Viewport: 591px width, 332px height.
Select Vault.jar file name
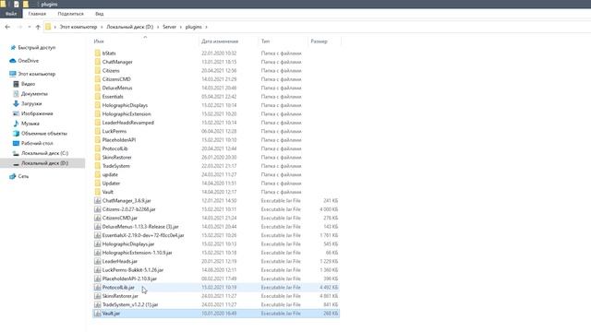(x=111, y=314)
